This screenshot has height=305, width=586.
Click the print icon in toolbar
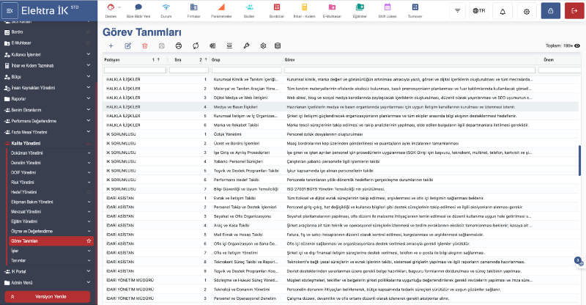point(179,45)
